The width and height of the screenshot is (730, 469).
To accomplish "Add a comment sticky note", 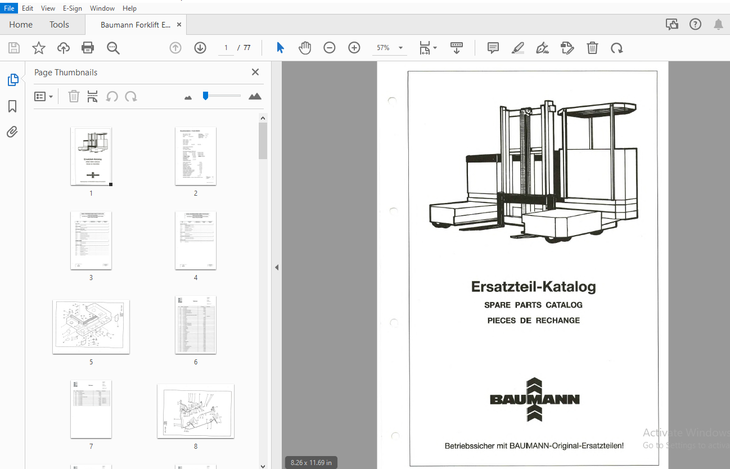I will coord(493,48).
